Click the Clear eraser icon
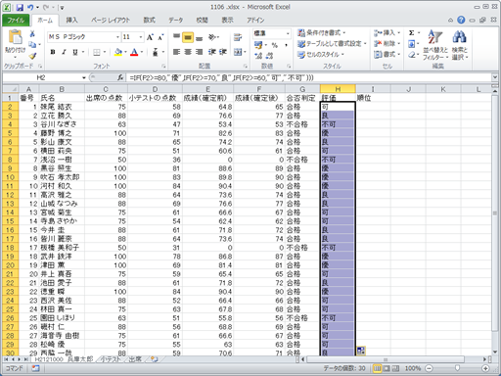This screenshot has width=501, height=376. [412, 55]
